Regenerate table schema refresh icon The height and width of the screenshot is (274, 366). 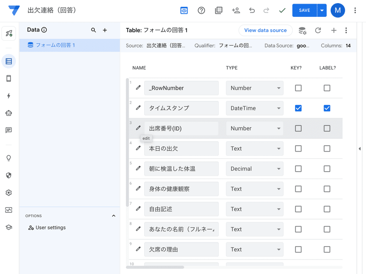[x=318, y=30]
